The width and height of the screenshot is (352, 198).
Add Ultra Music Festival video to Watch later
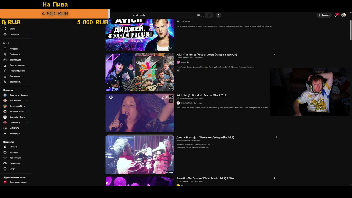pos(171,97)
